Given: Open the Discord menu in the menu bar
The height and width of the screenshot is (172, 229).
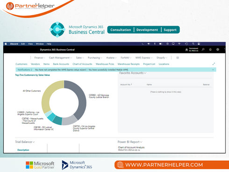Looking at the screenshot, I should pos(14,44).
